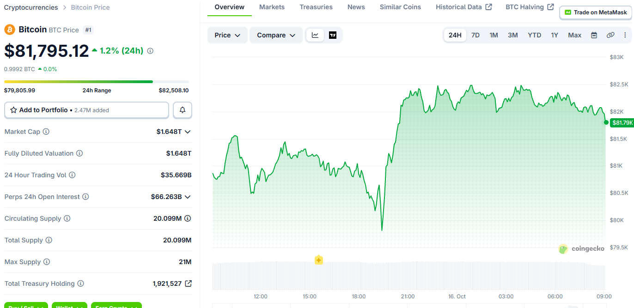This screenshot has height=308, width=634.
Task: Open the Markets tab
Action: pos(272,7)
